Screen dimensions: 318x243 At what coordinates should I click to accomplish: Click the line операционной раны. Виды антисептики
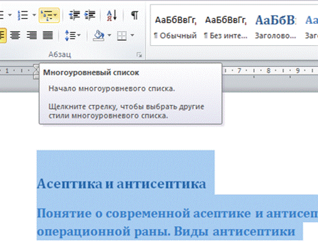166,231
